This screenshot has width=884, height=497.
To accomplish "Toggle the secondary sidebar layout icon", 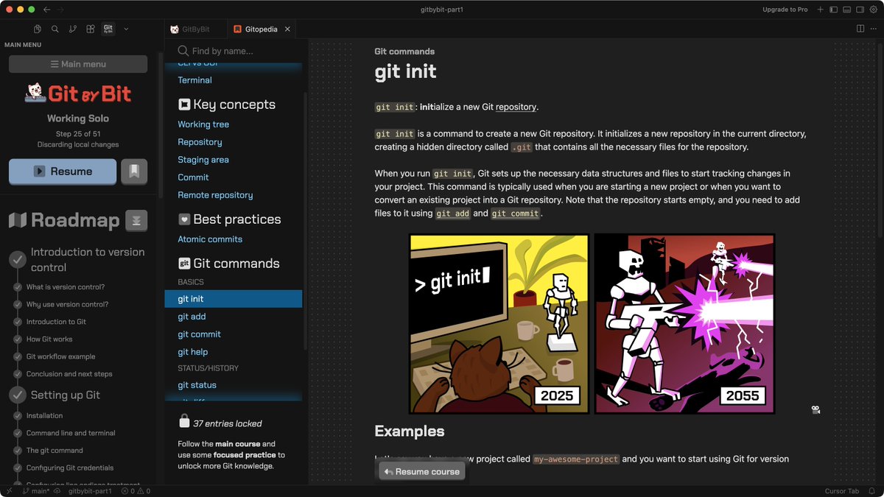I will [x=860, y=10].
